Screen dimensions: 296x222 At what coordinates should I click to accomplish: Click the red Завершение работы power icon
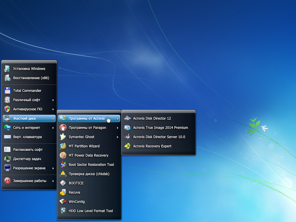click(x=7, y=181)
